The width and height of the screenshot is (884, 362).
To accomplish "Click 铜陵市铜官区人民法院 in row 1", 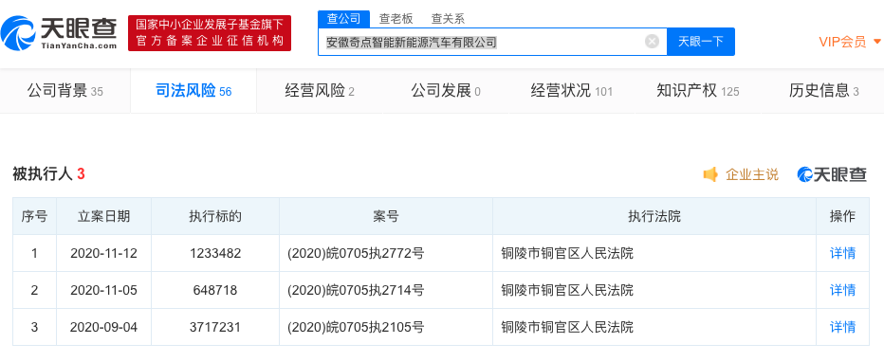I will [x=567, y=253].
